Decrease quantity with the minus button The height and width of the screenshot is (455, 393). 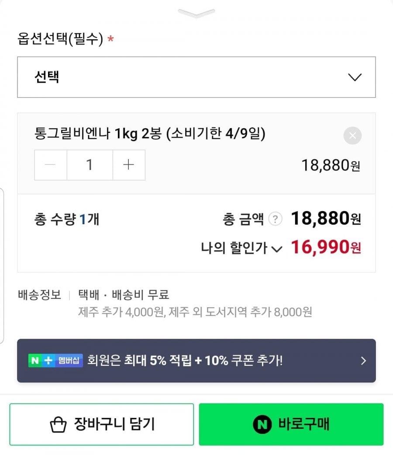pos(51,165)
